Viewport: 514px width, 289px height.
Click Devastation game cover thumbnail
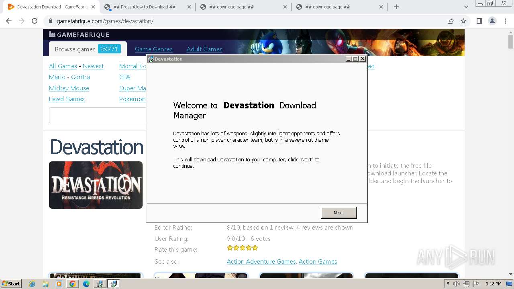96,185
